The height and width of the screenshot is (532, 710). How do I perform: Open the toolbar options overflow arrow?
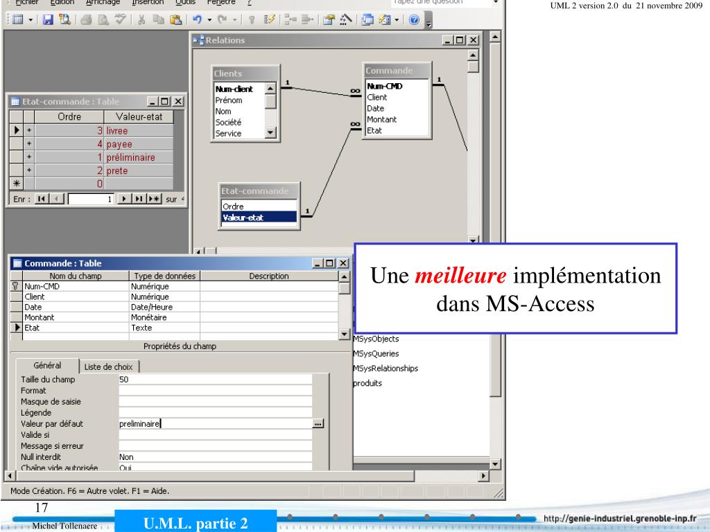428,20
